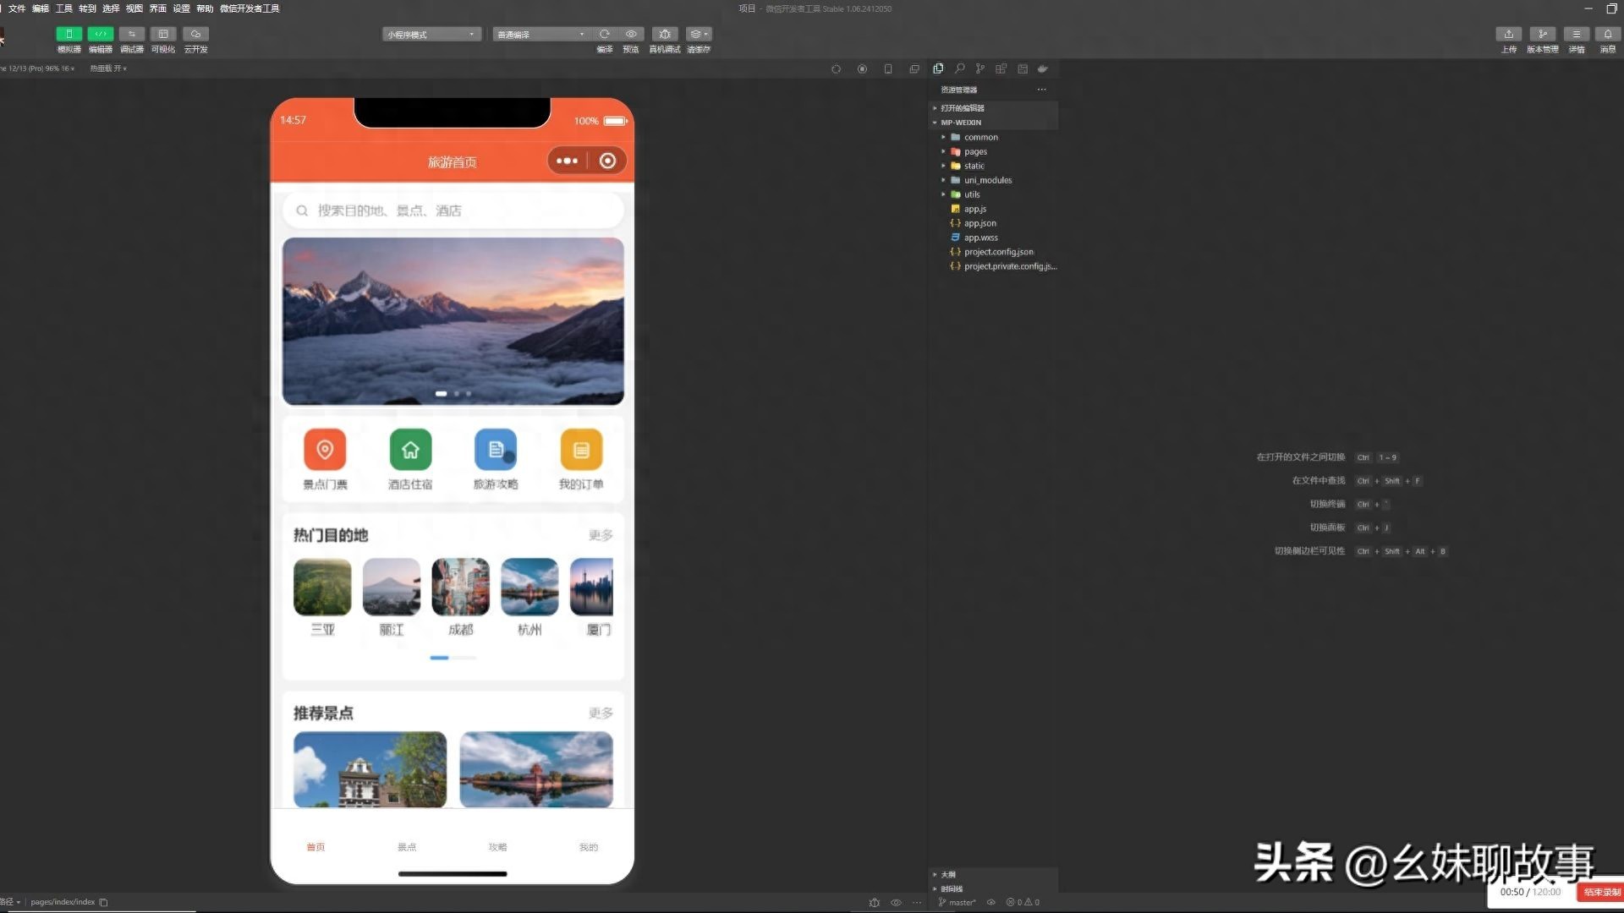Click the simulator record/stop icon
Viewport: 1624px width, 913px height.
(862, 69)
